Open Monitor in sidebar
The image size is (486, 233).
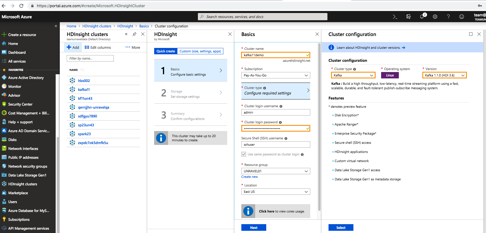click(x=15, y=86)
